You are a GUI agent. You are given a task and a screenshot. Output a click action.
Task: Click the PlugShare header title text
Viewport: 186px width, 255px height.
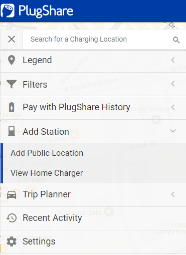tap(46, 11)
